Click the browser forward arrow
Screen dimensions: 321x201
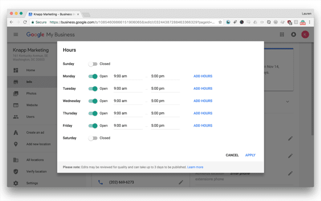(18, 22)
